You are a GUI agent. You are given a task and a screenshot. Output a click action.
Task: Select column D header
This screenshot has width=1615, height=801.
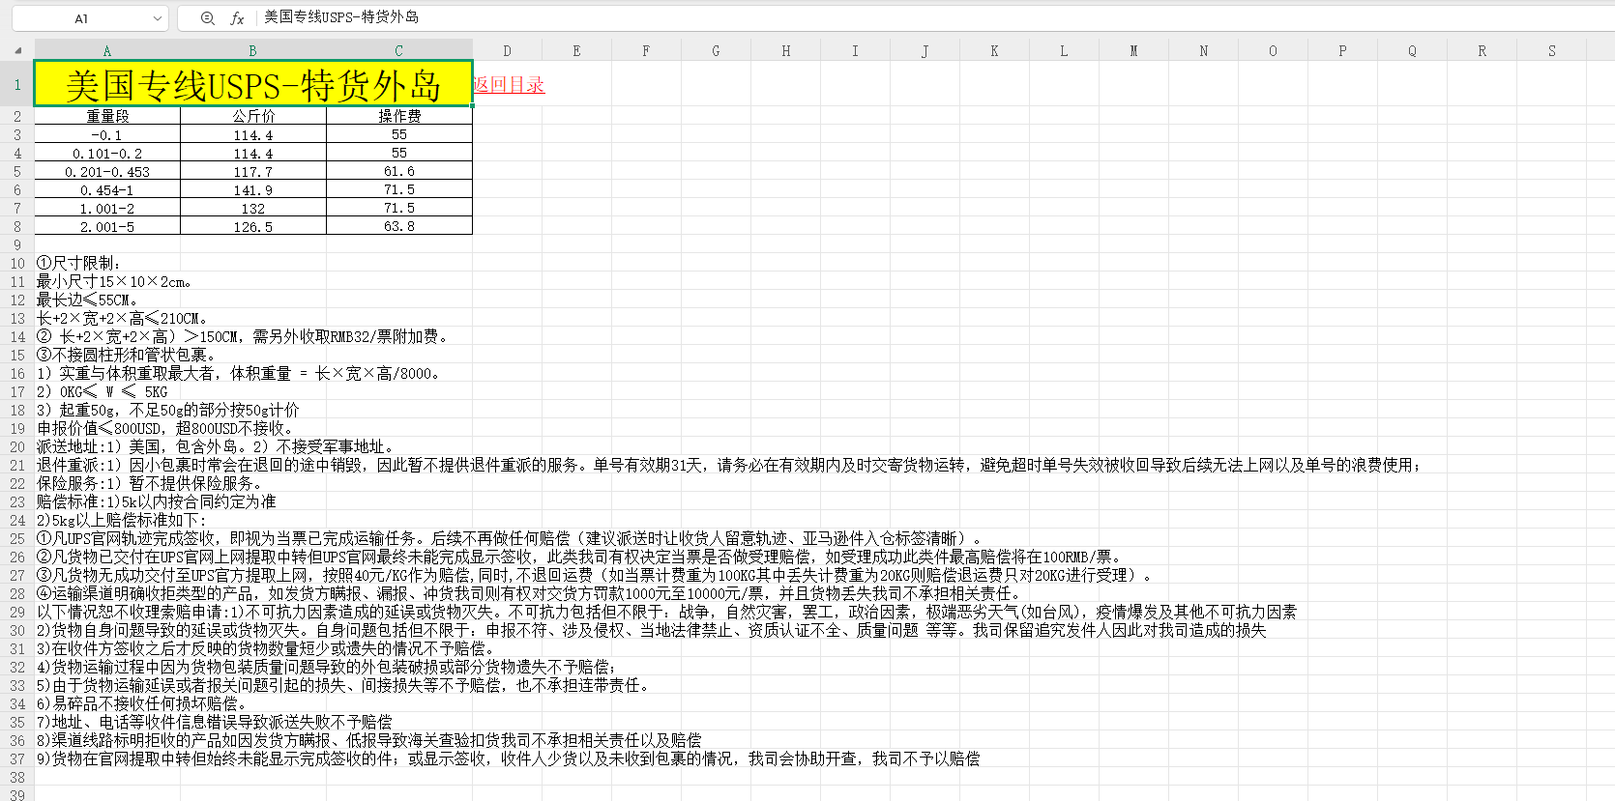pos(507,50)
